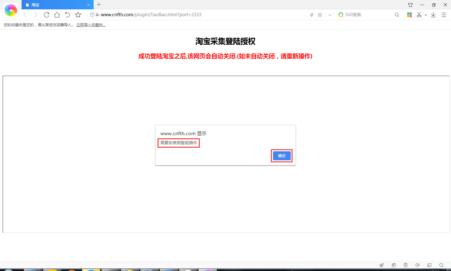Viewport: 451px width, 271px height.
Task: Open the browser hamburger menu
Action: 444,15
